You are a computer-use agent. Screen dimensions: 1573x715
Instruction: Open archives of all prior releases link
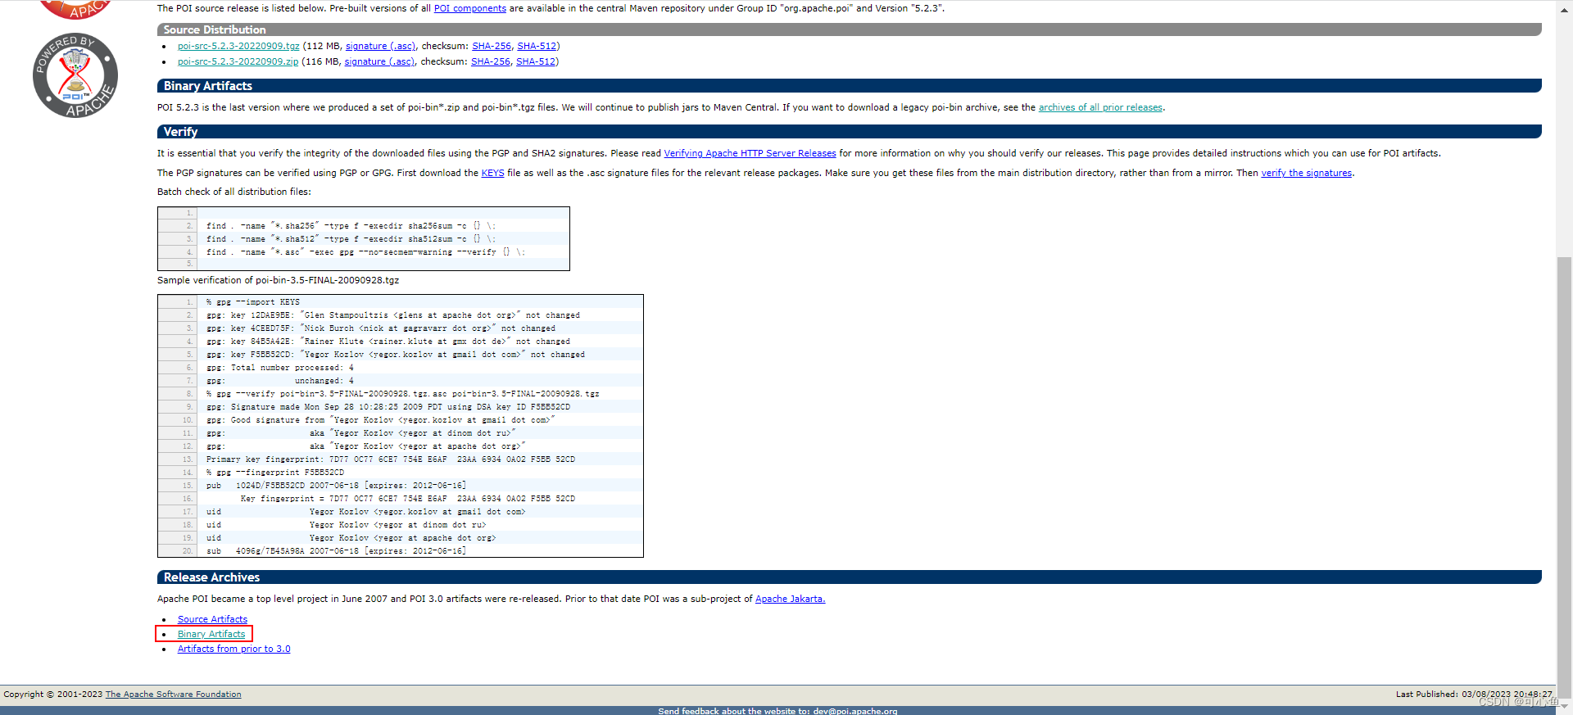pos(1100,107)
